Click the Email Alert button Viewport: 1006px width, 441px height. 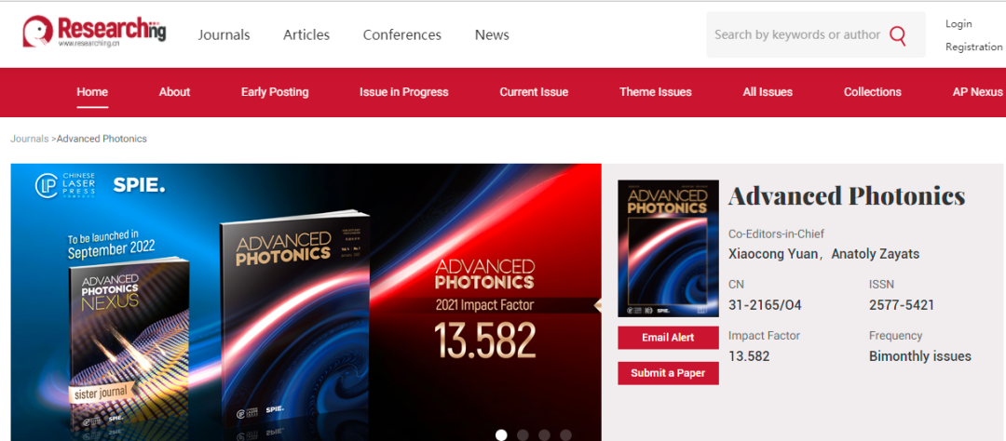tap(668, 338)
